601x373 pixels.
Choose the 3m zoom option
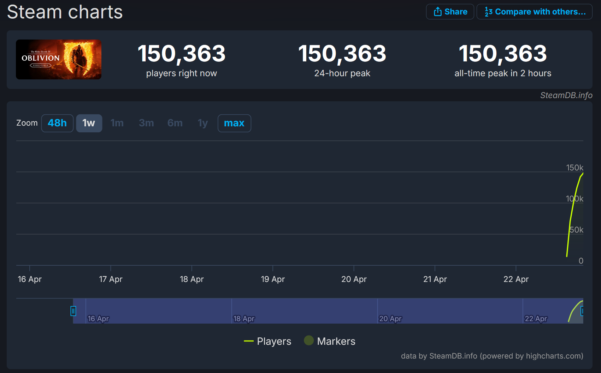coord(146,123)
